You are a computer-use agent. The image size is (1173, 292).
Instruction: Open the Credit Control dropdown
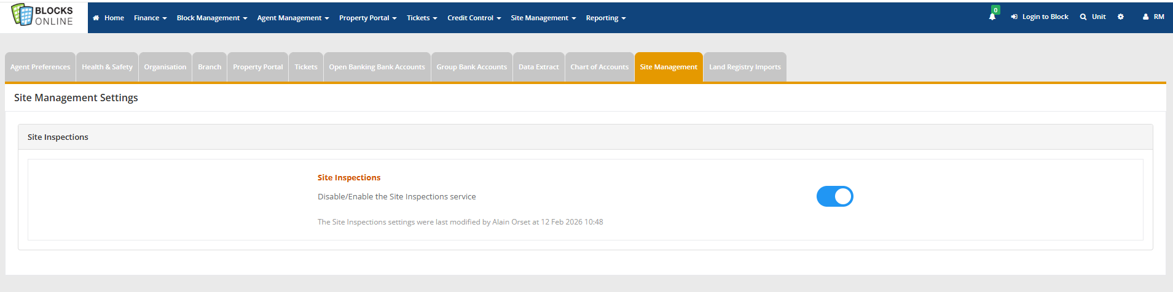pyautogui.click(x=474, y=18)
